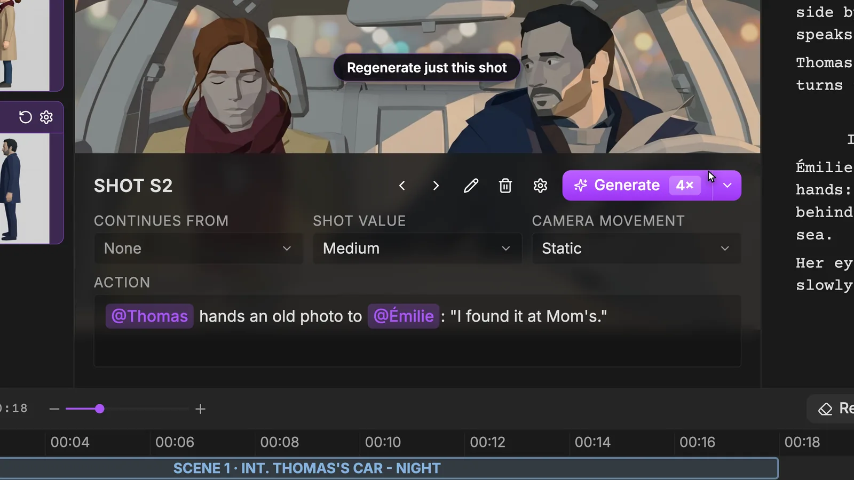Open shot S2 settings gear
This screenshot has height=480, width=854.
540,186
